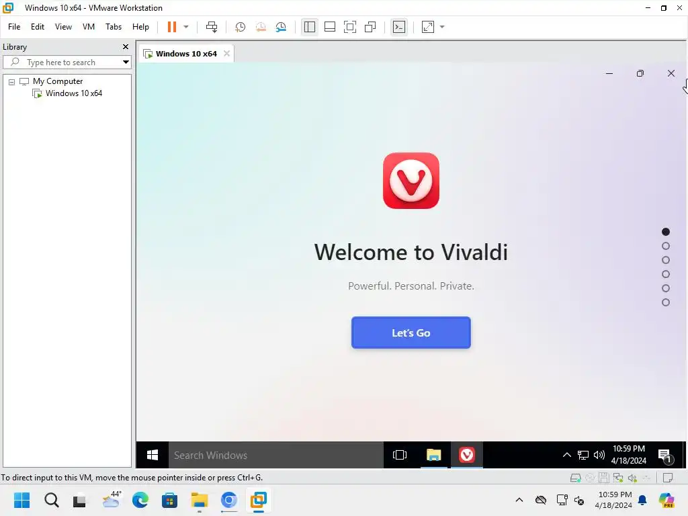Select the first filled page indicator dot
688x516 pixels.
point(666,232)
